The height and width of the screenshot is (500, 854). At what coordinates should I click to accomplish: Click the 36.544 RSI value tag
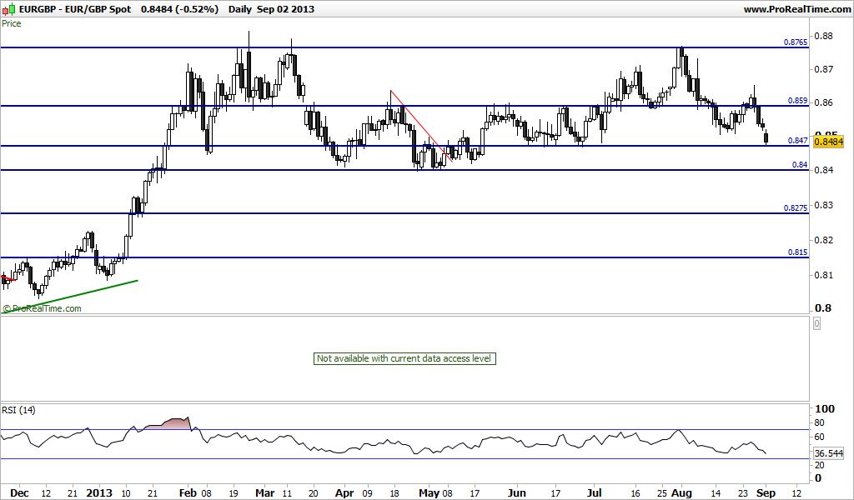tap(829, 453)
